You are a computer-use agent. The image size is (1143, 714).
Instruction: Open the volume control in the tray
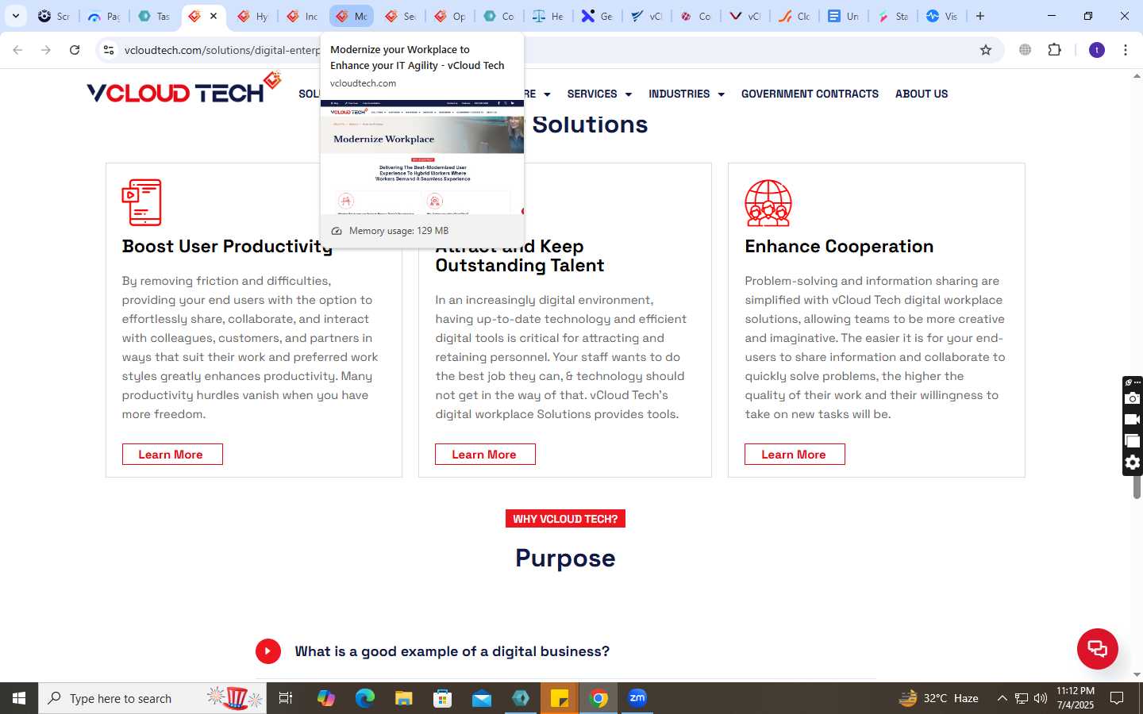[1041, 698]
